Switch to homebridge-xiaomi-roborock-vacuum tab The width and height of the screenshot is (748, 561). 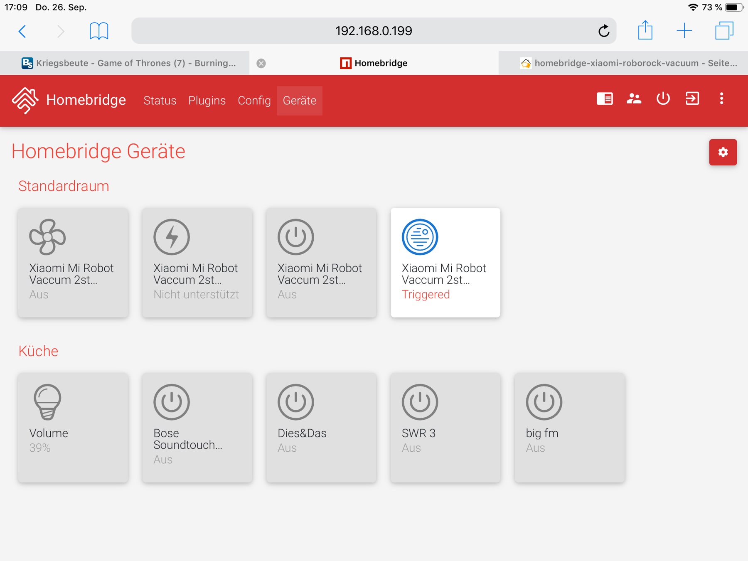click(x=627, y=63)
